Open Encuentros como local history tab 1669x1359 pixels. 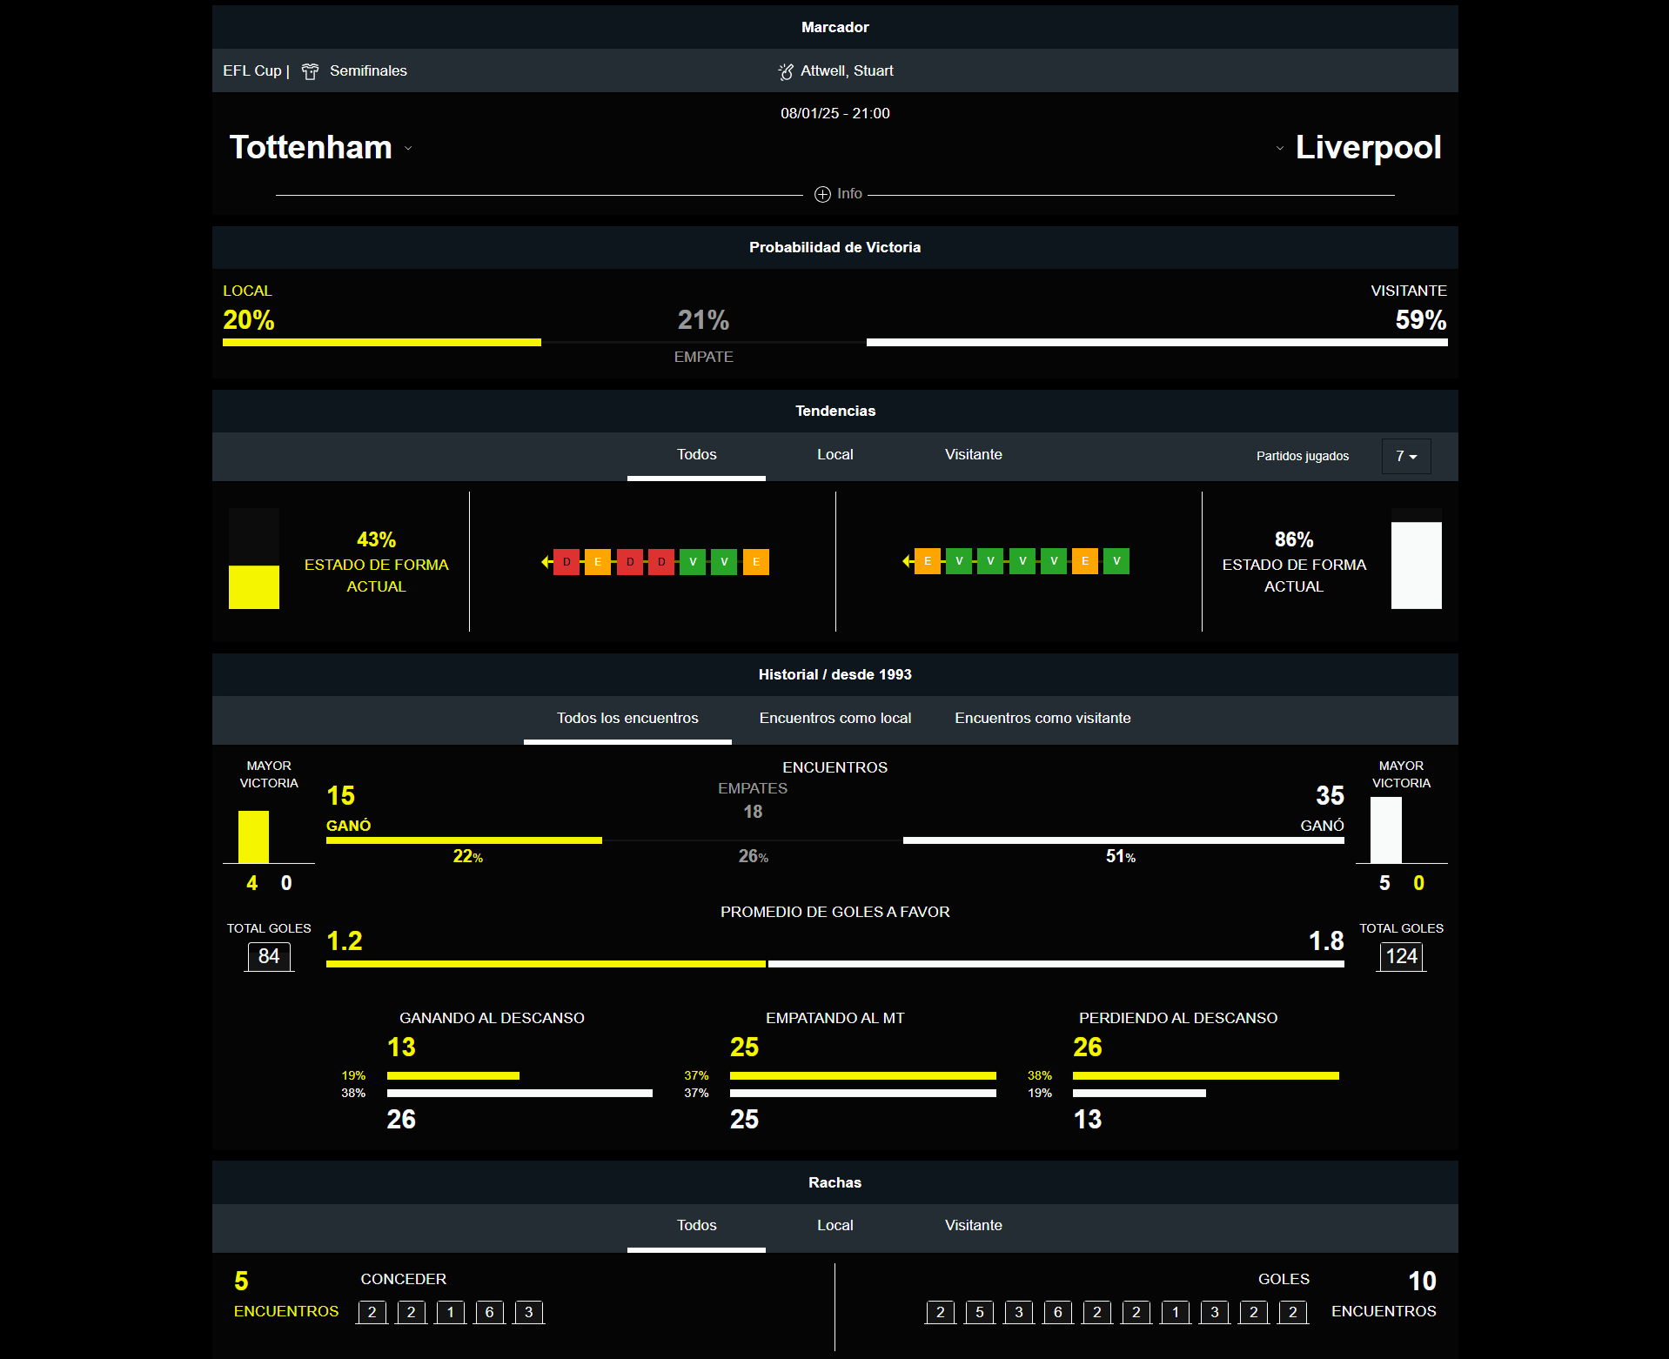coord(834,718)
